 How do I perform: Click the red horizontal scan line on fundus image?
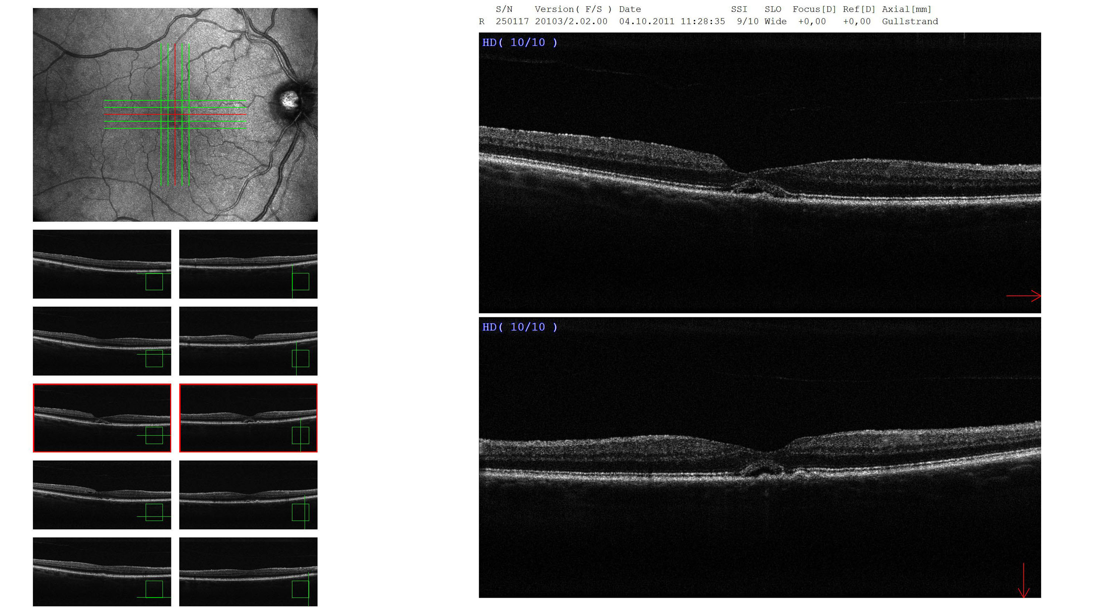[x=175, y=115]
